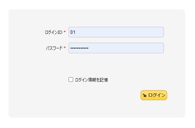Enable the ログイン情報を記憶 checkbox

point(71,79)
